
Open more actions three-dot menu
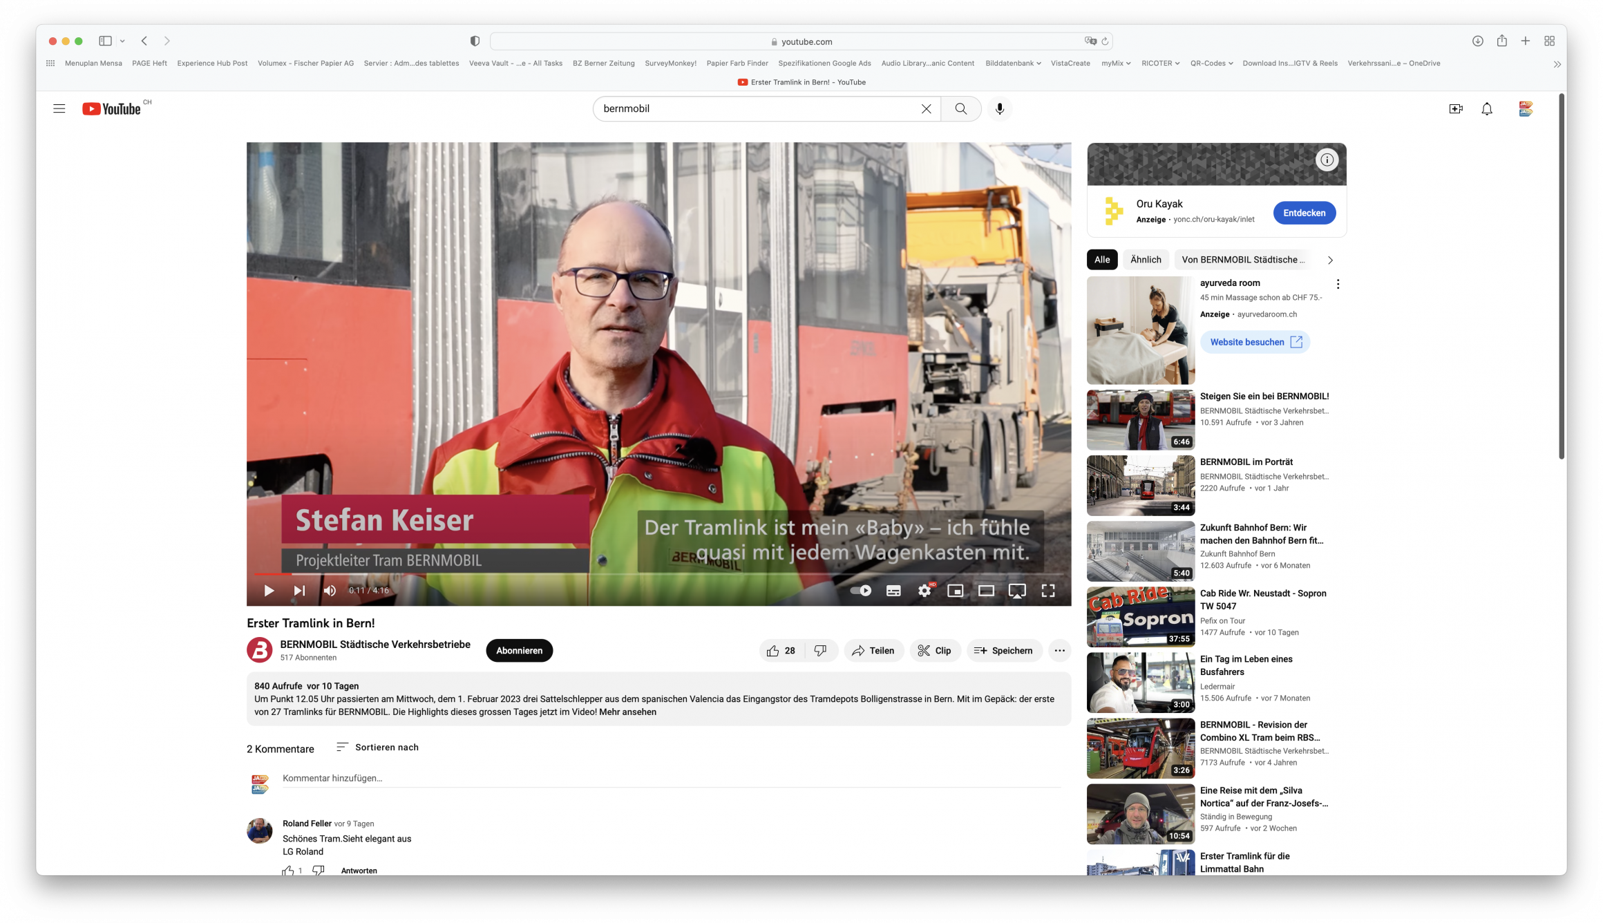click(x=1059, y=651)
